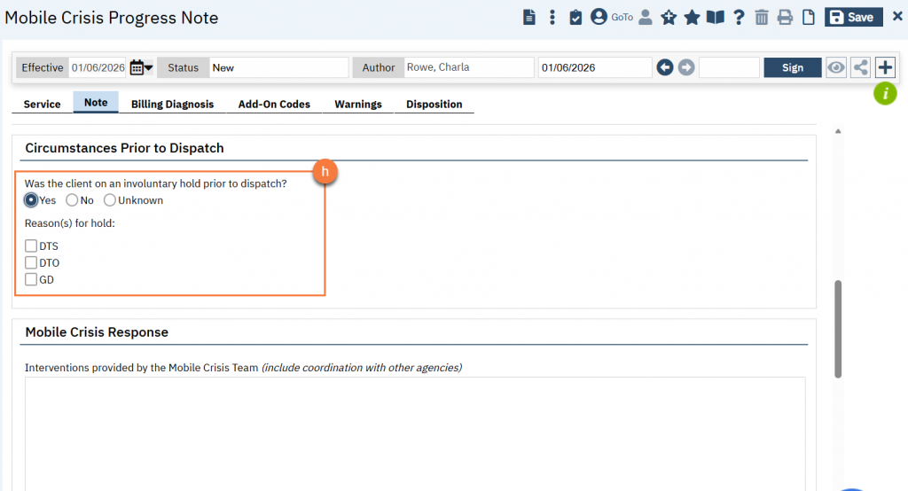Check the GD reason checkbox

tap(31, 280)
